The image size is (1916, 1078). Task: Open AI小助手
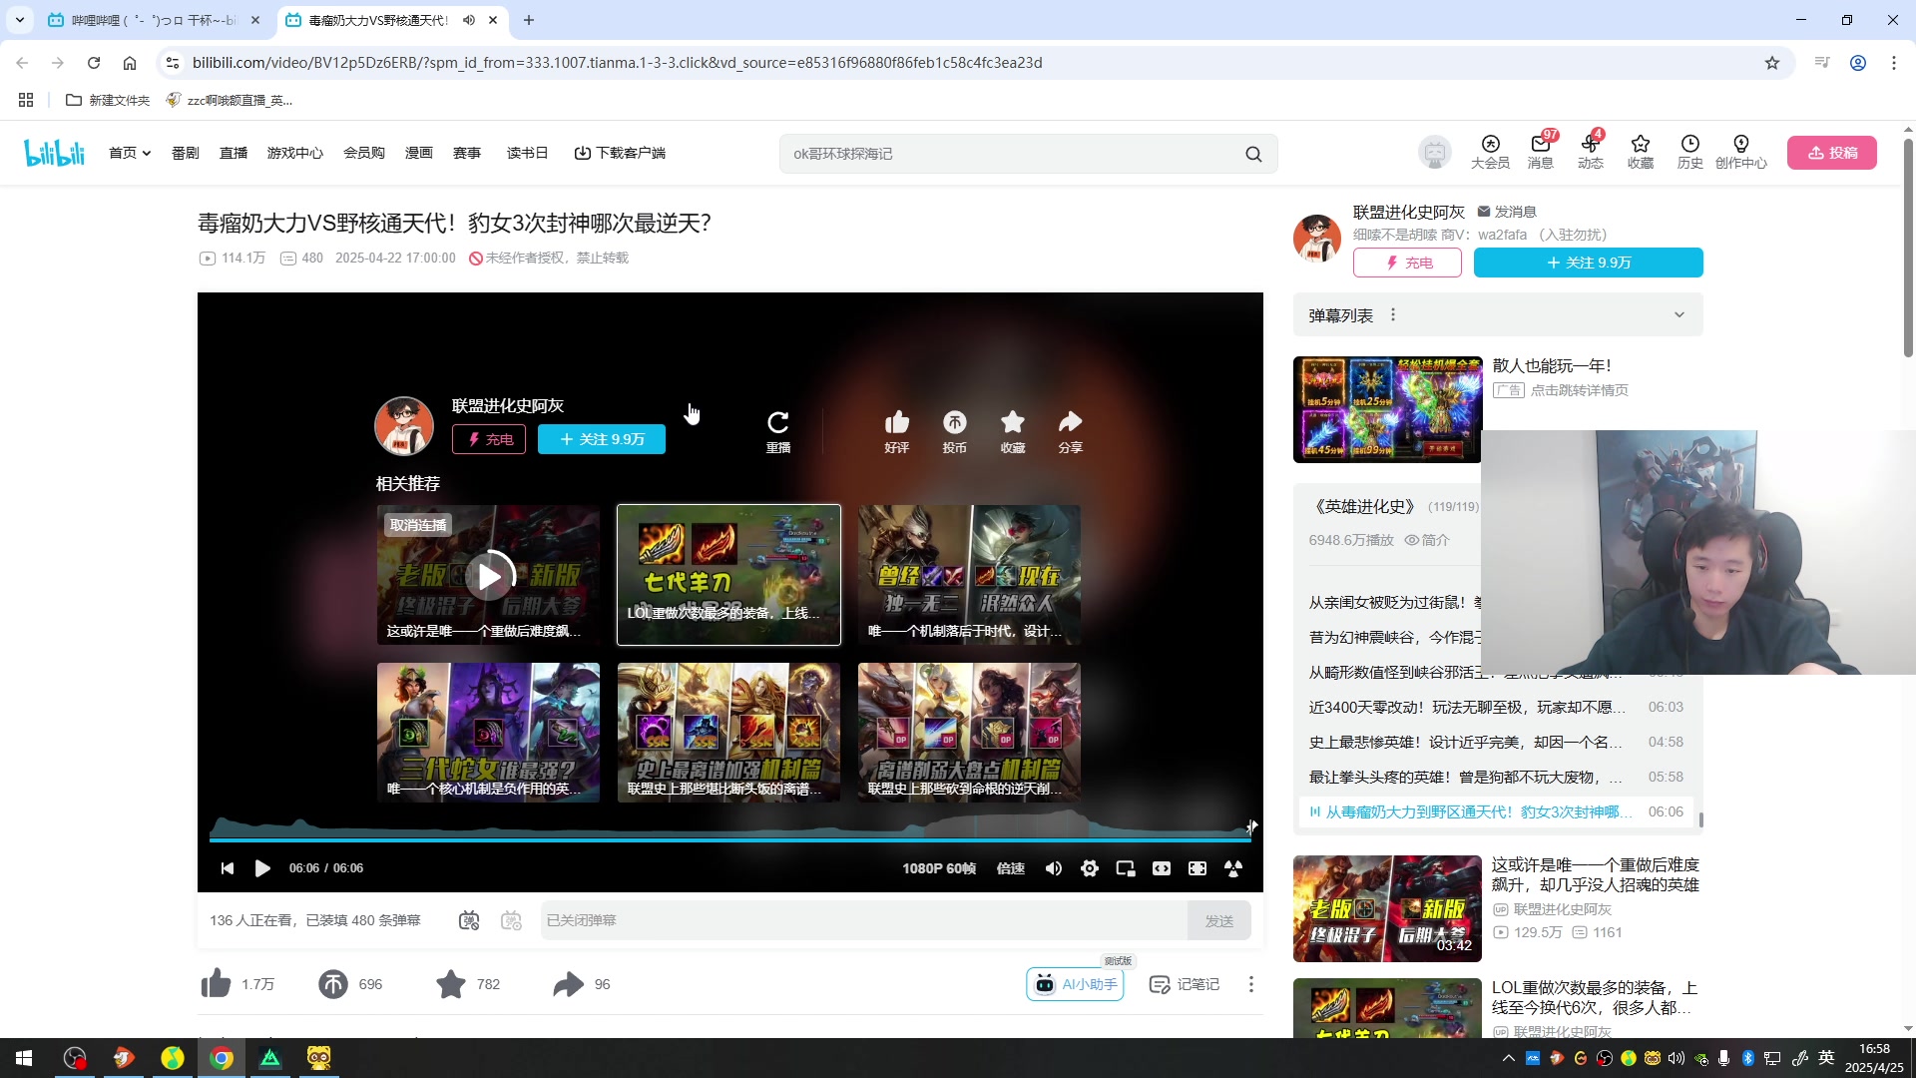click(1075, 984)
